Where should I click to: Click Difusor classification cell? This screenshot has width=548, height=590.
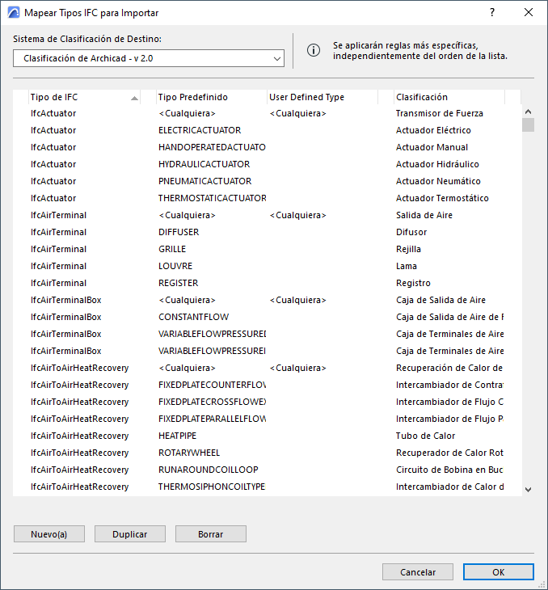tap(411, 232)
